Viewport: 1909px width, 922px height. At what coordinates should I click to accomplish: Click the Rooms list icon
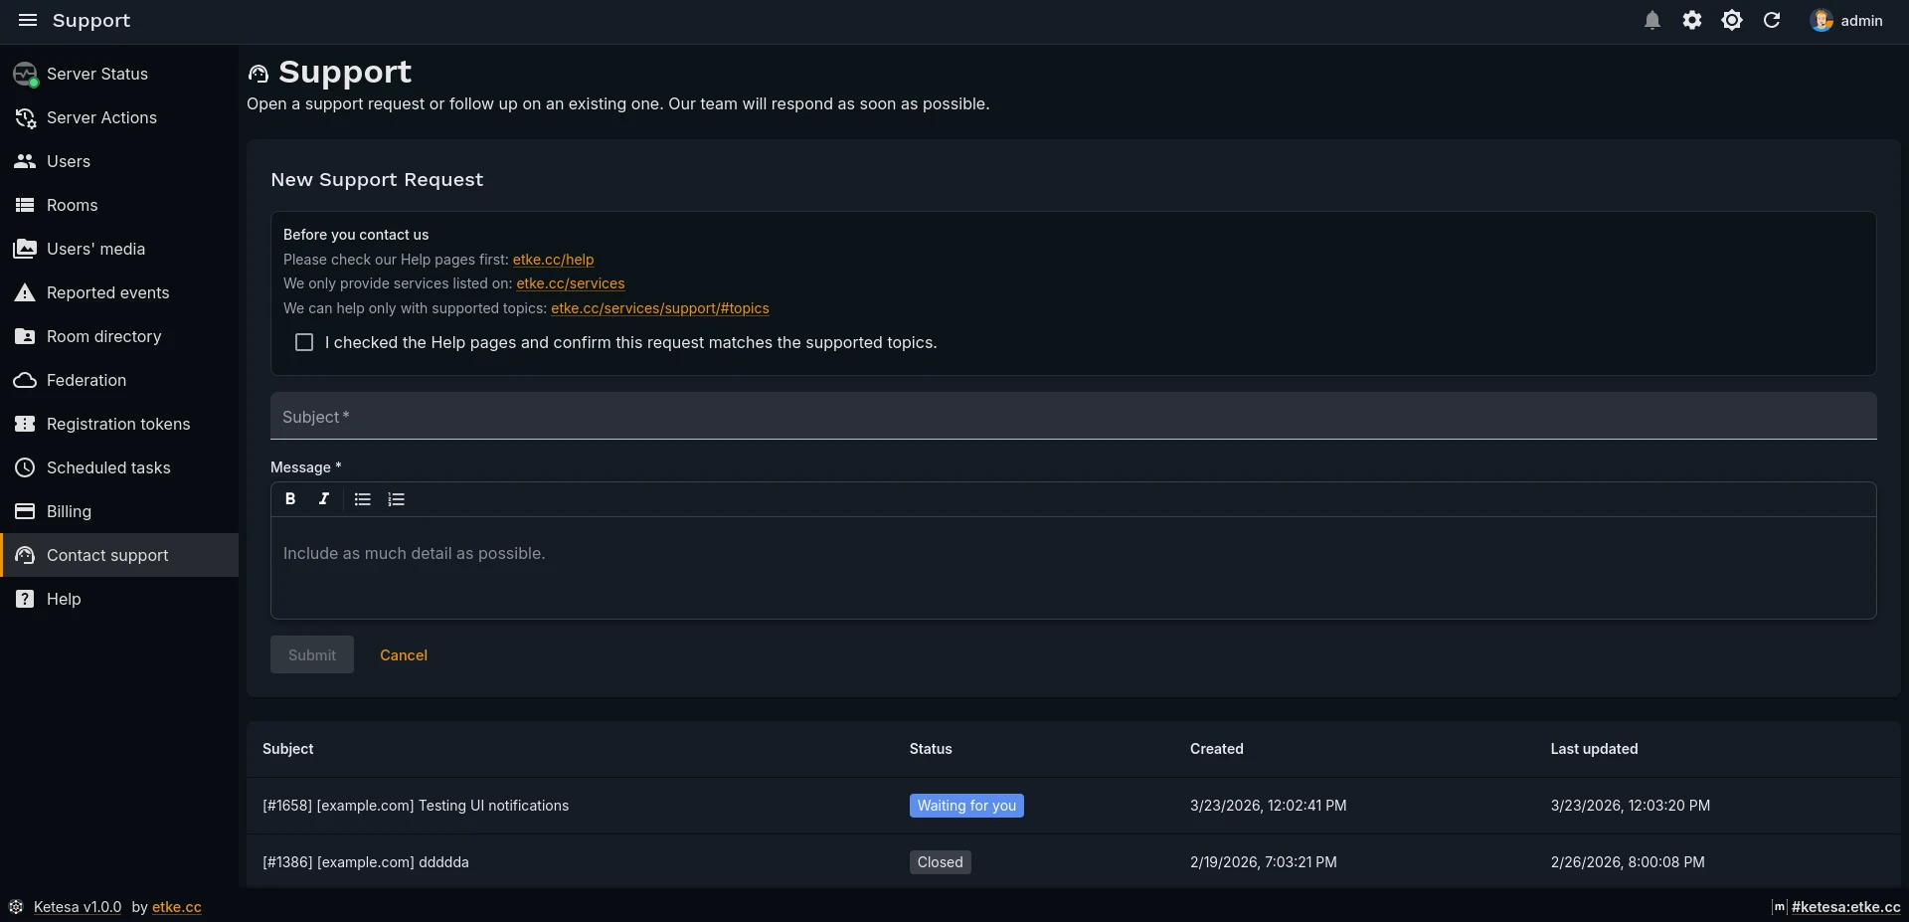[x=25, y=205]
